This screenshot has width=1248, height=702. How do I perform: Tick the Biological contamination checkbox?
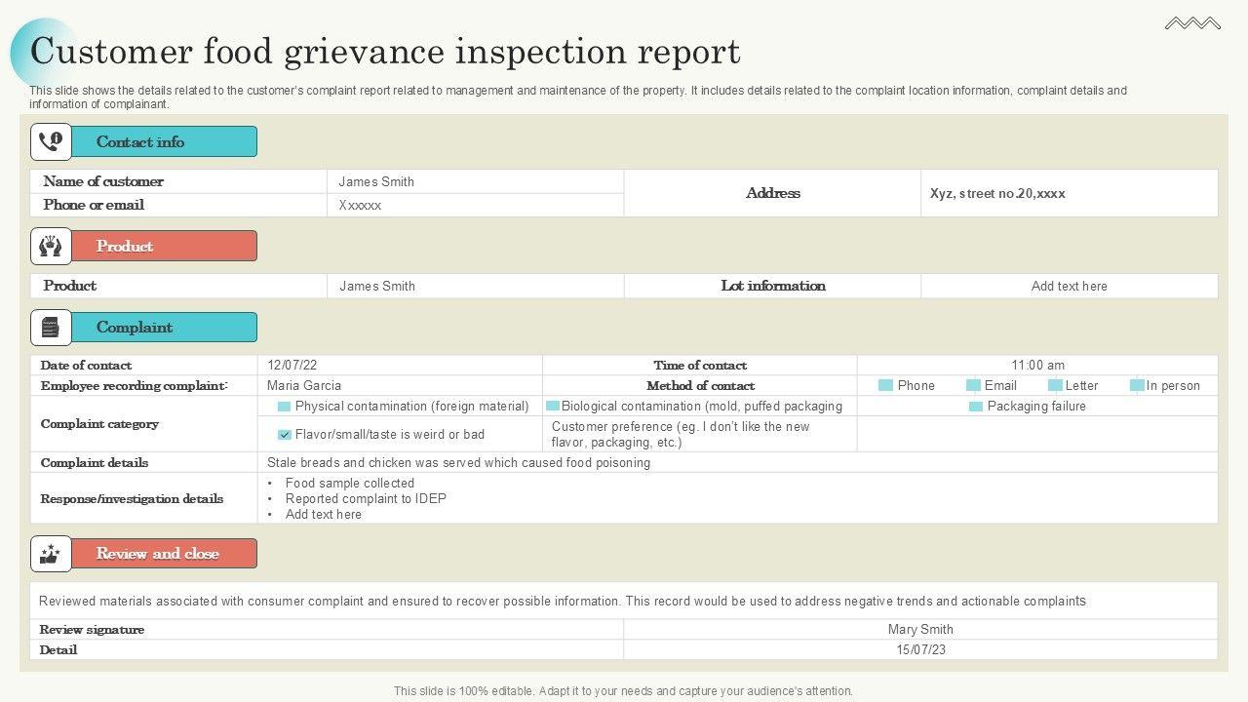coord(553,407)
